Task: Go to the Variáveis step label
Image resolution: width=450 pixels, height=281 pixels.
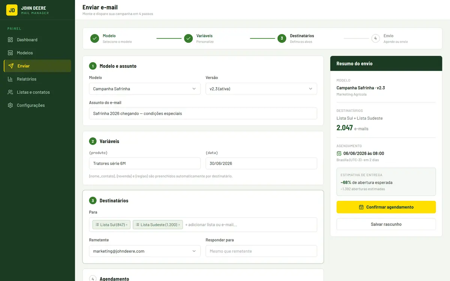Action: point(204,36)
